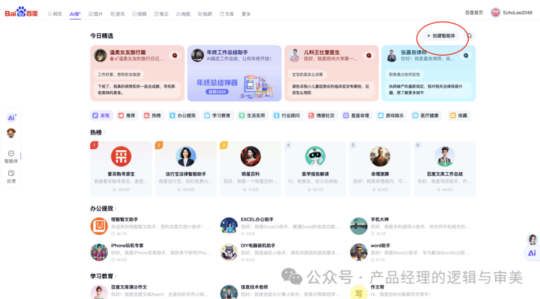540x299 pixels.
Task: Select the 办公提效 category chip
Action: click(x=183, y=115)
